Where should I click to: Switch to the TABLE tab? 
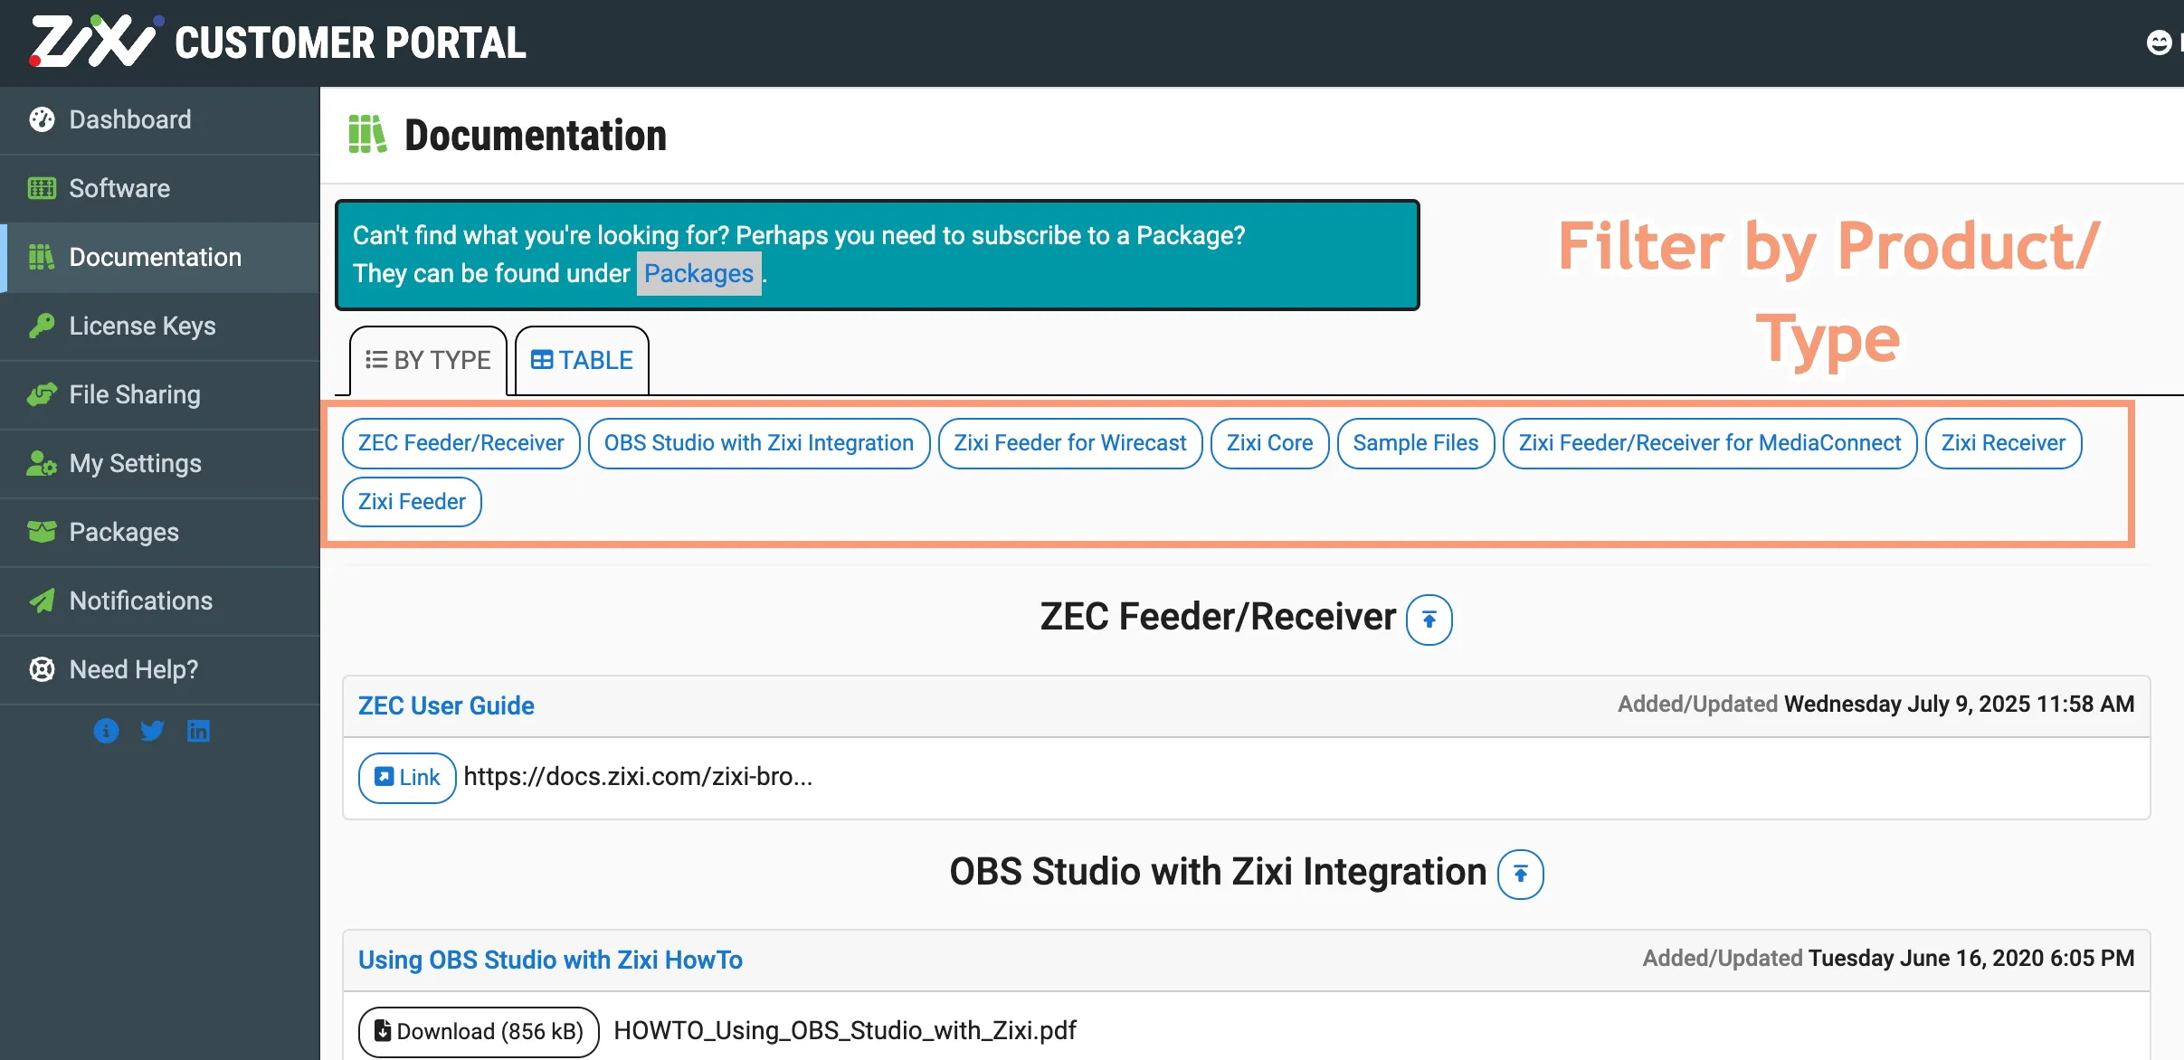tap(582, 360)
